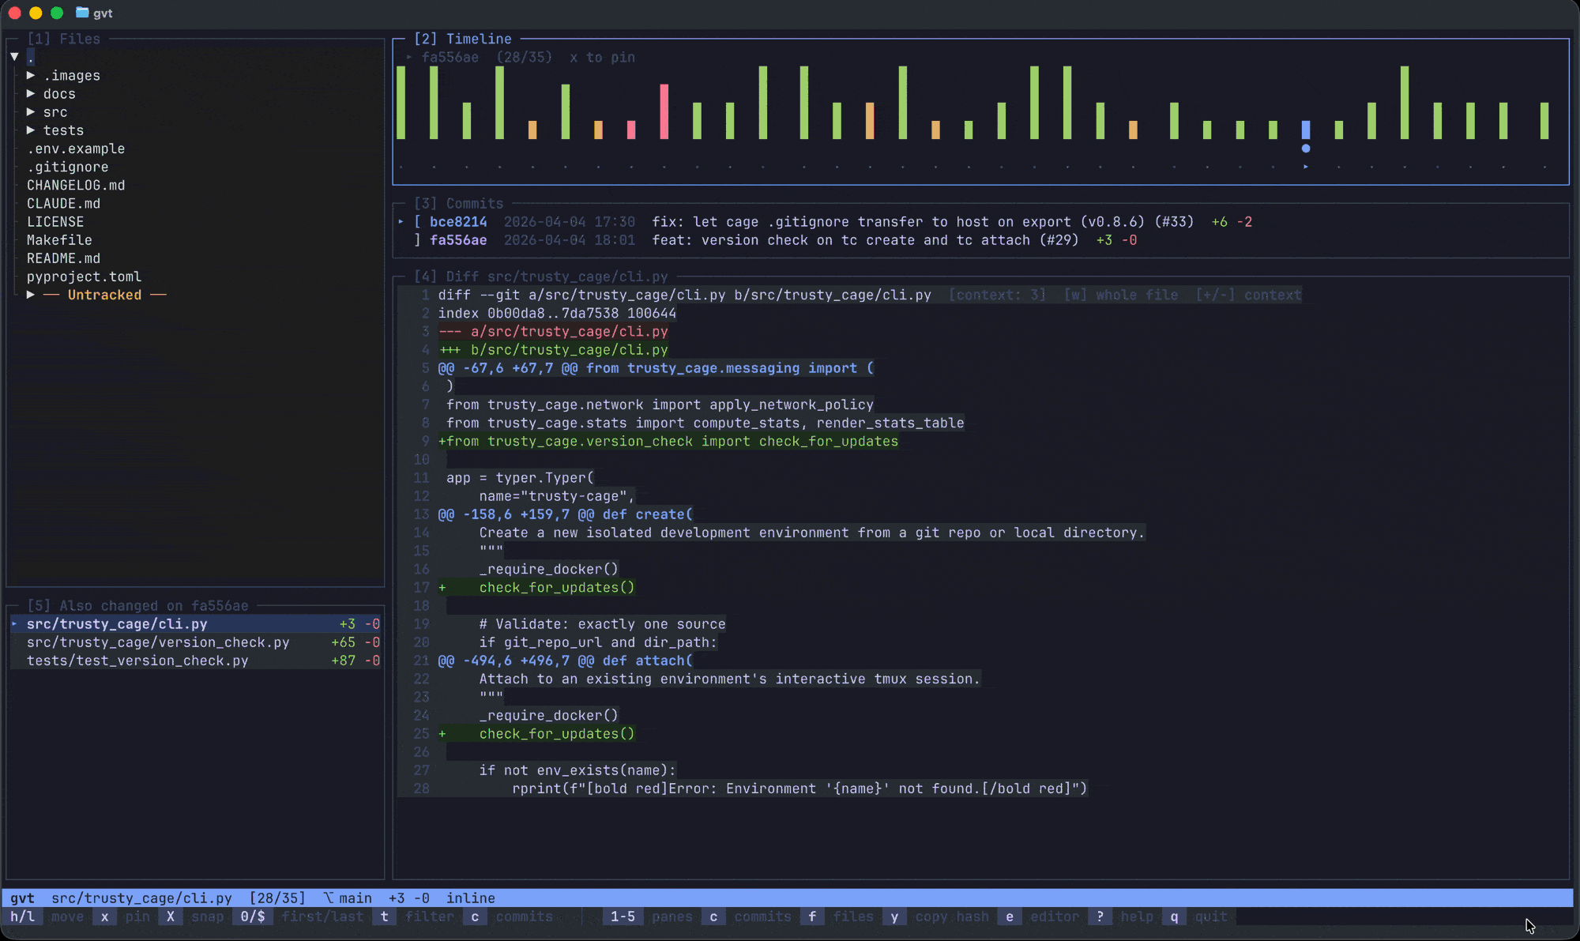
Task: Click the 'e' editor badge in status bar
Action: (x=1009, y=917)
